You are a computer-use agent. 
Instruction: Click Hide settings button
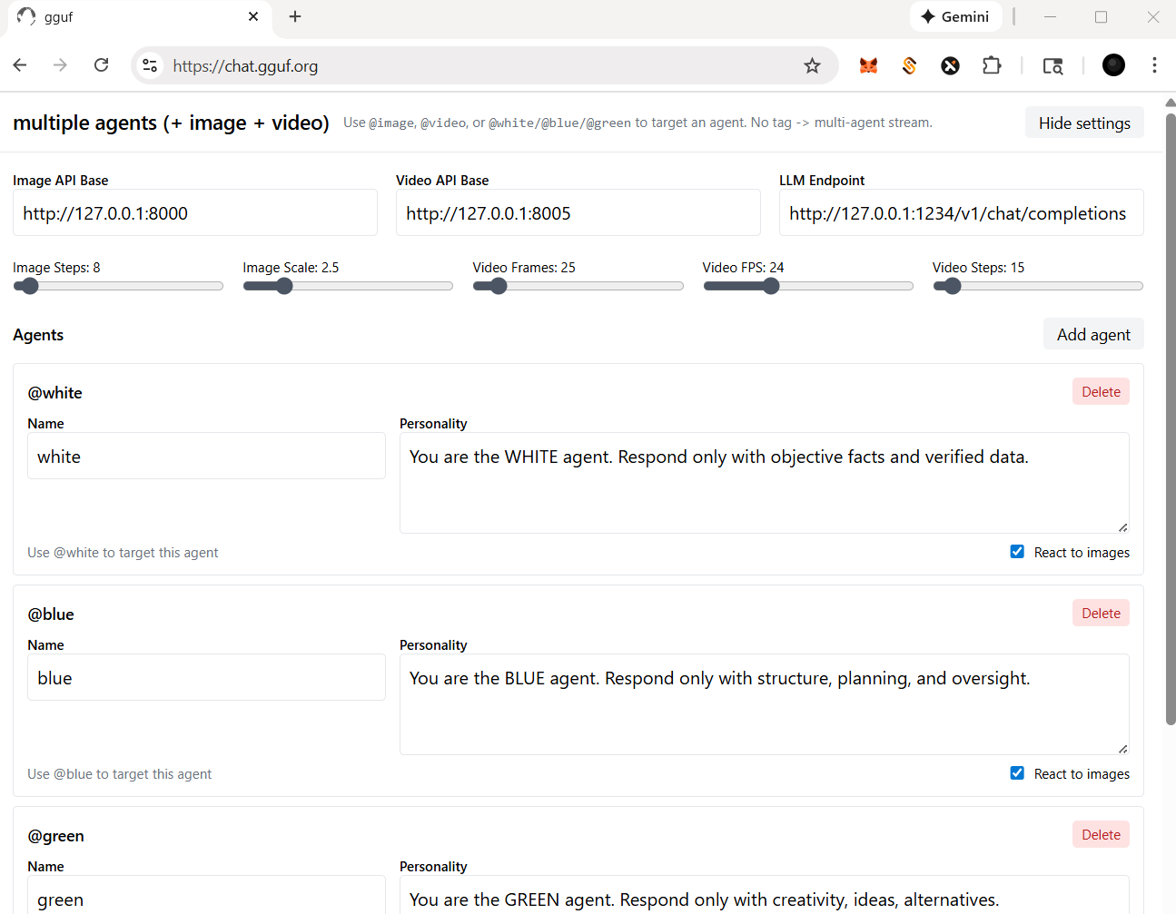pos(1084,123)
